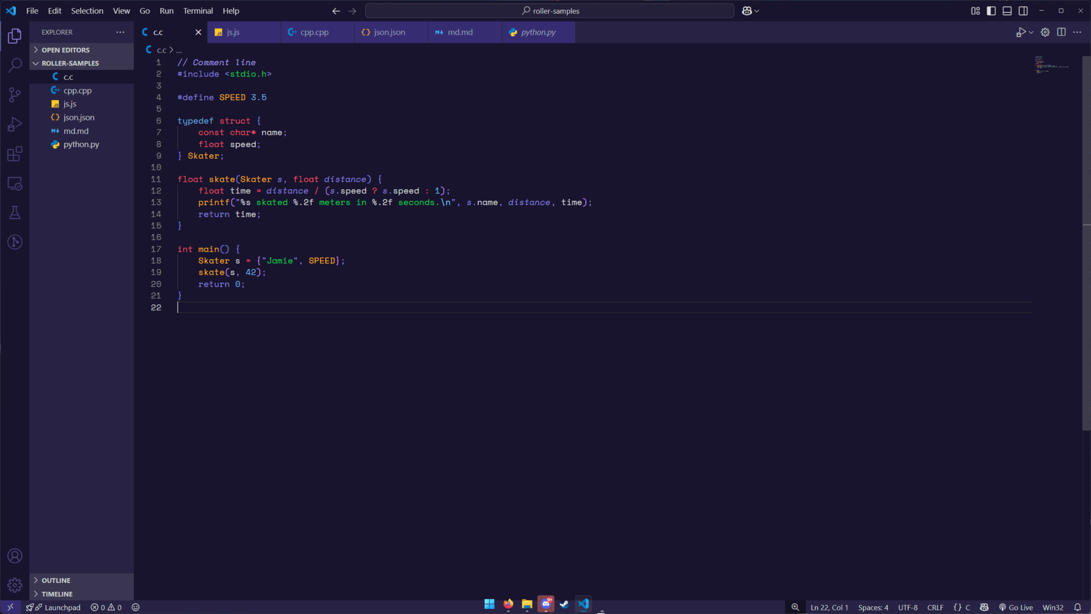
Task: Click the Manage gear icon
Action: pos(15,585)
